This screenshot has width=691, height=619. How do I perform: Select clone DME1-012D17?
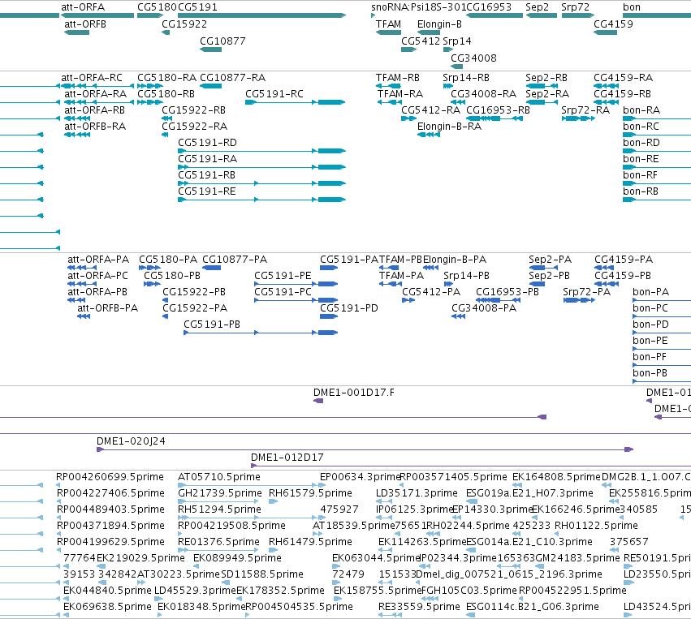[287, 458]
